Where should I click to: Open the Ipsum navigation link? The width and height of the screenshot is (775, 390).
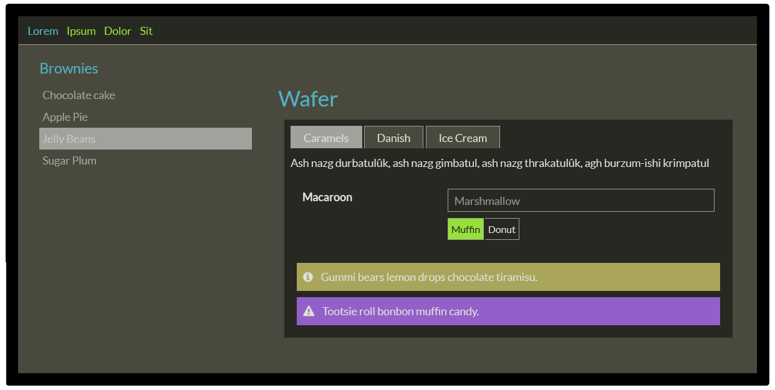[81, 31]
